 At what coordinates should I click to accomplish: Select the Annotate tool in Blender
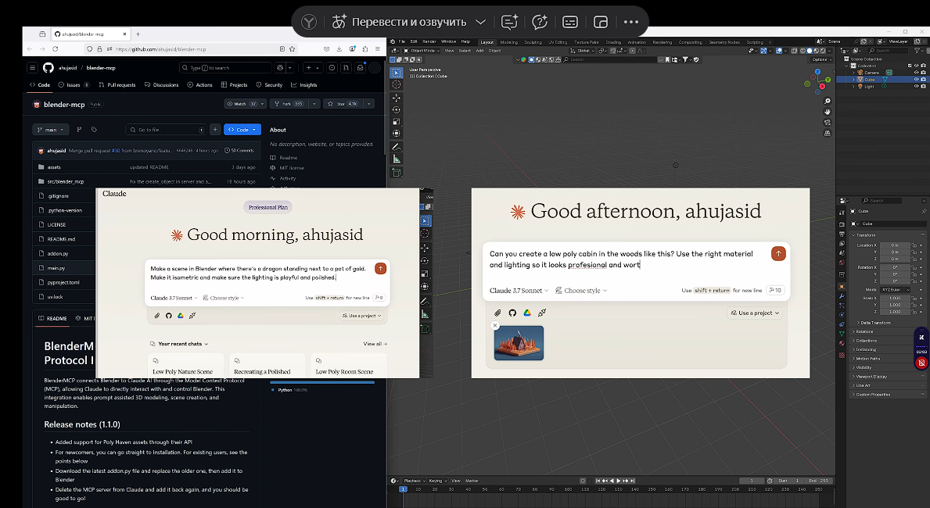pos(397,147)
